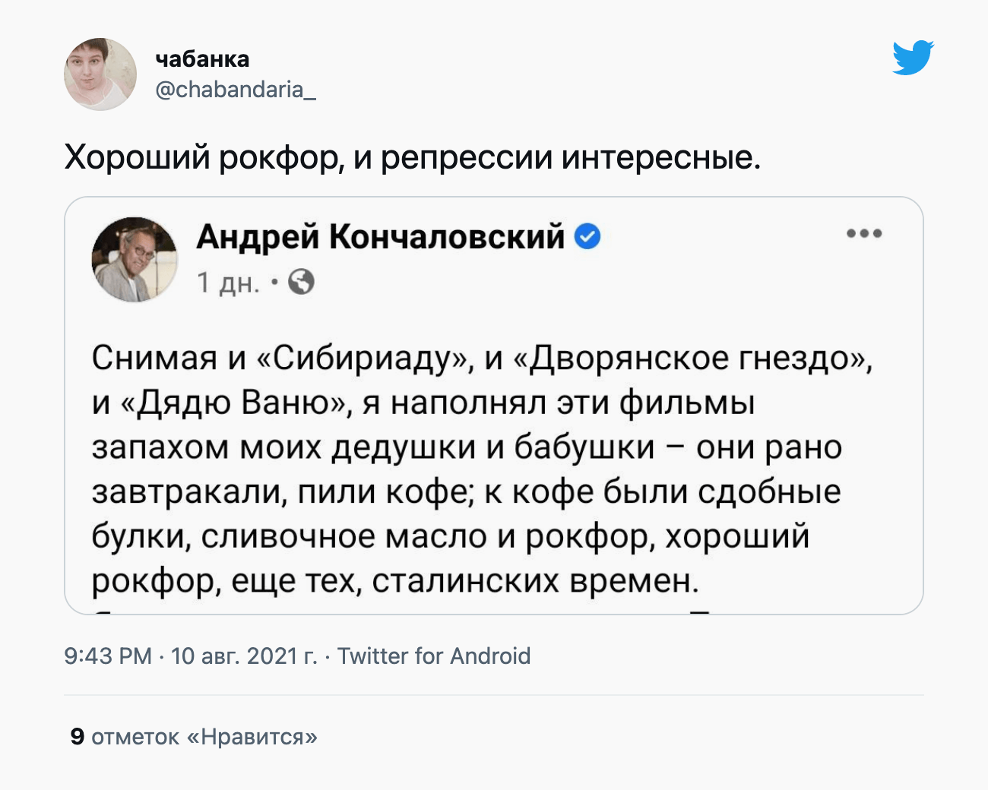Click «Дворянское гнездо» in the quoted post
This screenshot has height=790, width=988.
[x=689, y=357]
